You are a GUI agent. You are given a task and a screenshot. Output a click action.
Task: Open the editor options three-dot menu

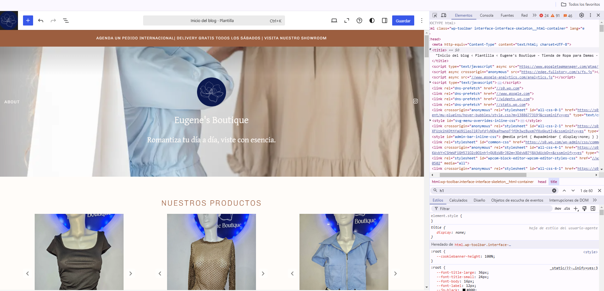pos(422,20)
